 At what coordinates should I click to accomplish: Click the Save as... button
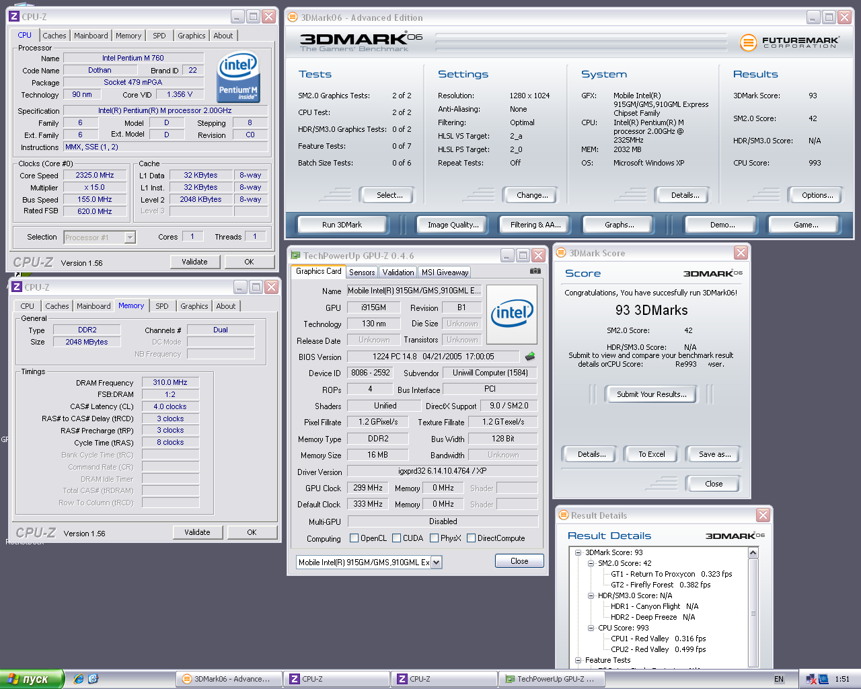pos(715,454)
